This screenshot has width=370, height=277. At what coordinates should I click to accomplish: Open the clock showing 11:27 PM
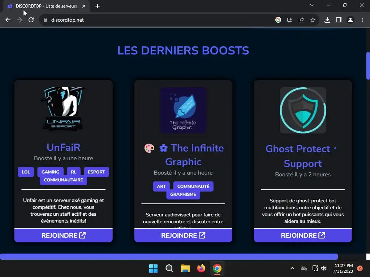343,268
